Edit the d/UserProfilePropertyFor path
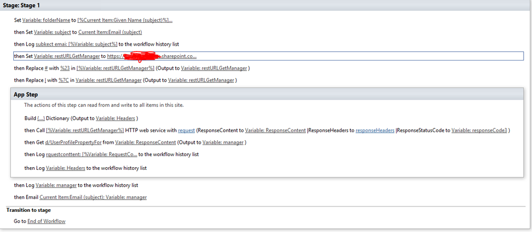532x232 pixels. point(73,142)
